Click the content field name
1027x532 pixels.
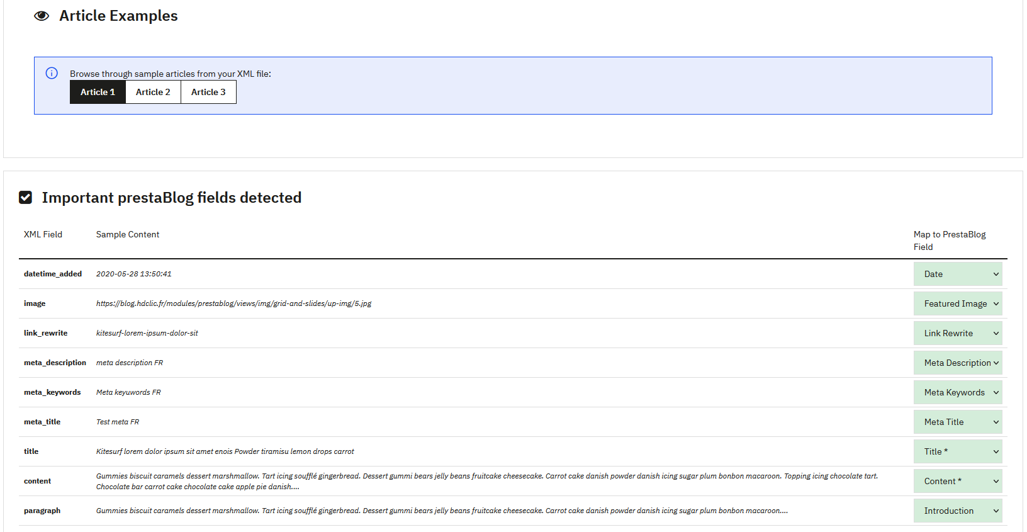(x=37, y=481)
